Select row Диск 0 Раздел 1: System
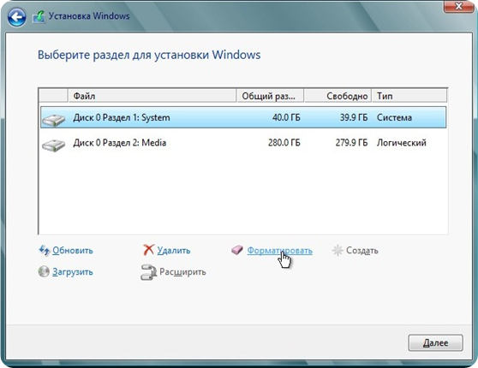 point(243,117)
